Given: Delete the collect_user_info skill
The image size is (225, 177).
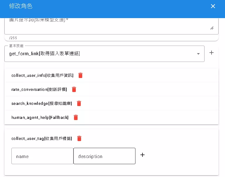Looking at the screenshot, I should point(80,75).
